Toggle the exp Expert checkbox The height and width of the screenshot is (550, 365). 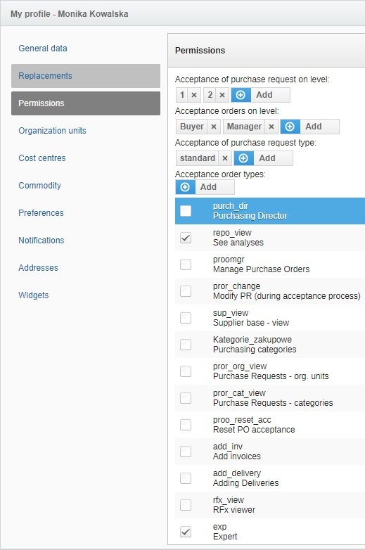tap(186, 532)
